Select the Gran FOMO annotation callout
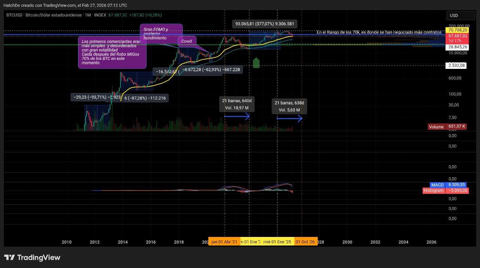The width and height of the screenshot is (480, 268). 161,34
